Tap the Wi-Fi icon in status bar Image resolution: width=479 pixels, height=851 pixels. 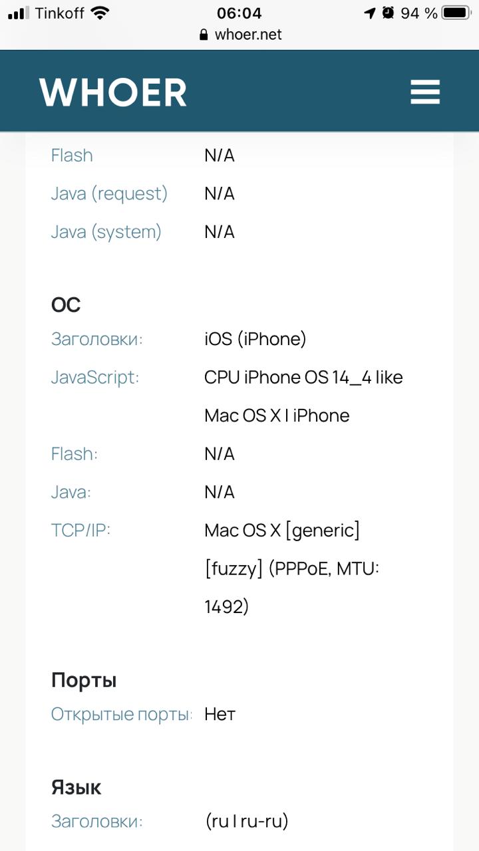[x=100, y=13]
